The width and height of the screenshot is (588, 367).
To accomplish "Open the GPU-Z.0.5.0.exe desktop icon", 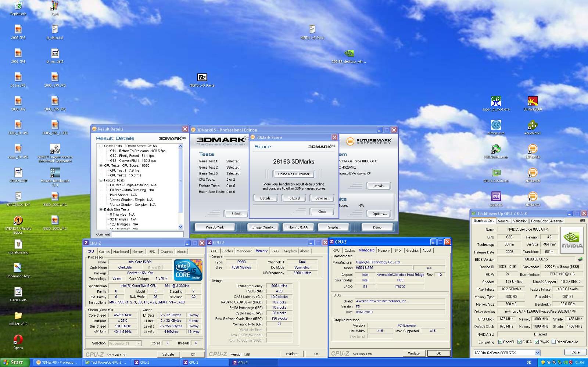I will click(496, 175).
